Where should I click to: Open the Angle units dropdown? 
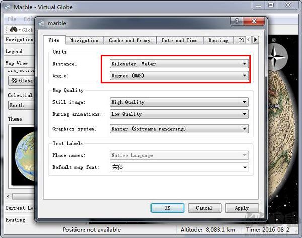click(x=179, y=76)
